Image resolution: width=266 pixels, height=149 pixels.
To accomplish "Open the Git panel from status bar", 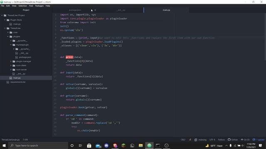I will 245,140.
